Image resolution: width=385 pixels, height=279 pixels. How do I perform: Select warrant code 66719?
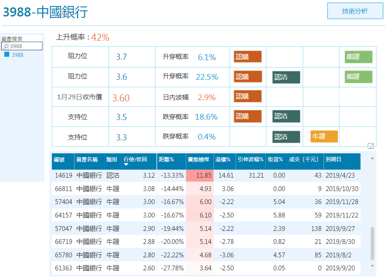64,242
